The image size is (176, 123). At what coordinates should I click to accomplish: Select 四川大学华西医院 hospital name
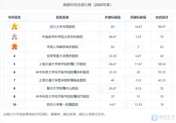coord(62,27)
